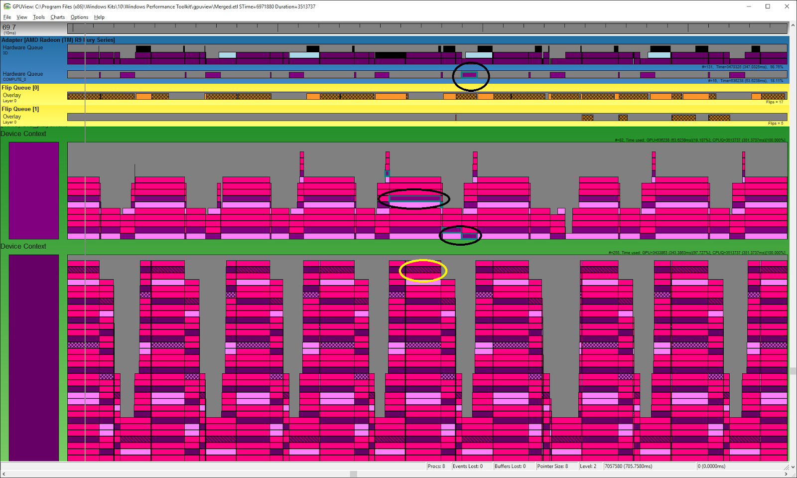Click the Flip Queue [1] label
Screen dimensions: 797x478
tap(20, 109)
